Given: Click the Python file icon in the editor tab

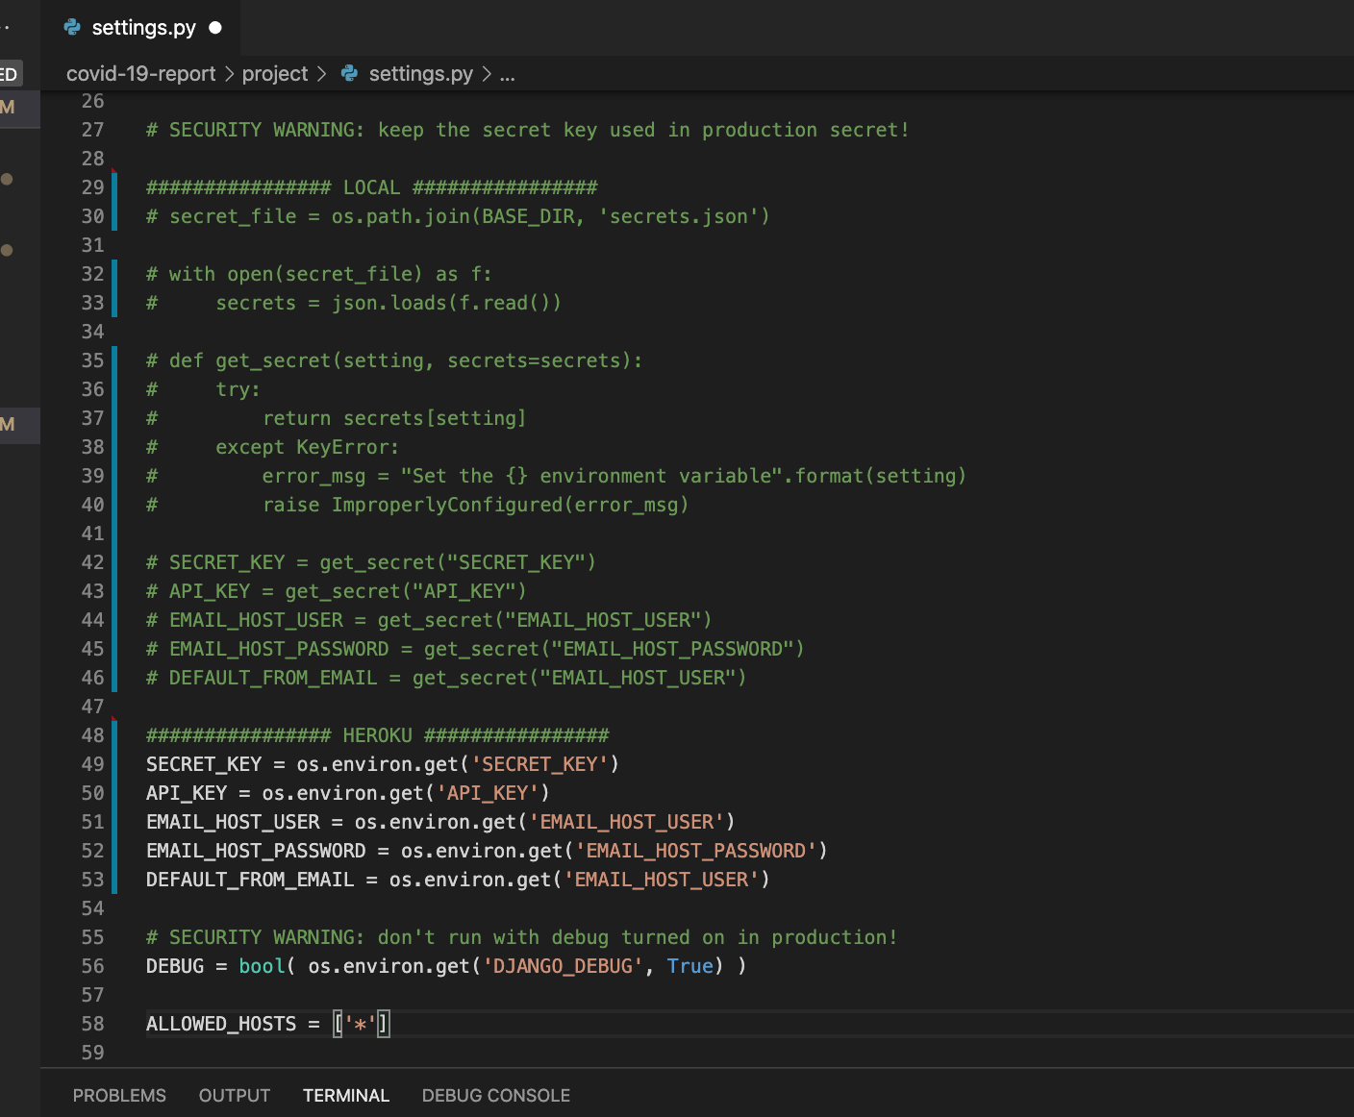Looking at the screenshot, I should click(72, 28).
